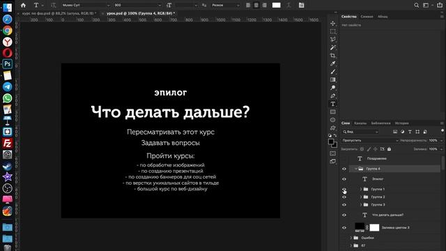Expand the Ошибки group
The height and width of the screenshot is (251, 446).
pos(351,238)
